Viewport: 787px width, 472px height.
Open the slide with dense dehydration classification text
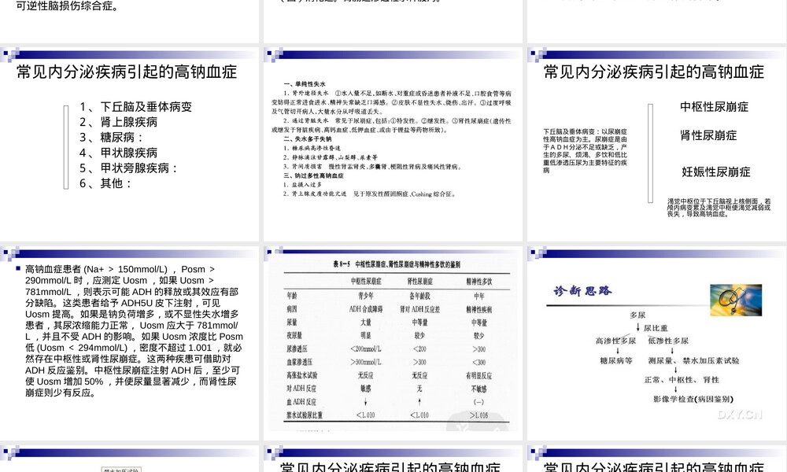pyautogui.click(x=393, y=145)
